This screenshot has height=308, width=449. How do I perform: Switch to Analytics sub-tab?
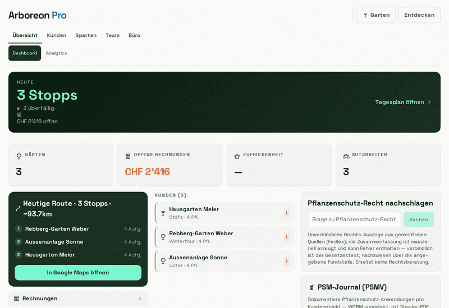(57, 53)
